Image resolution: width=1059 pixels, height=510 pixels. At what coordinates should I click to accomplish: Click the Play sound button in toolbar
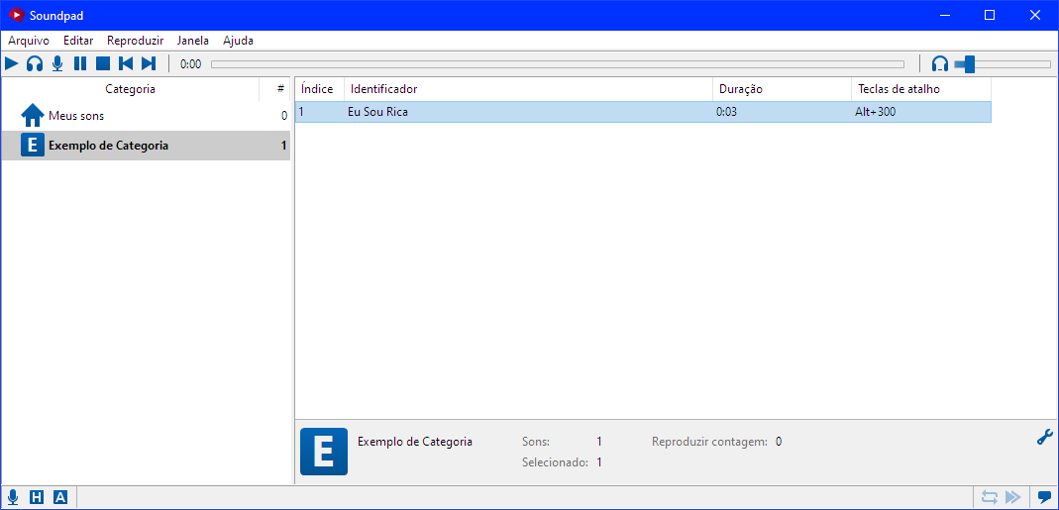12,63
